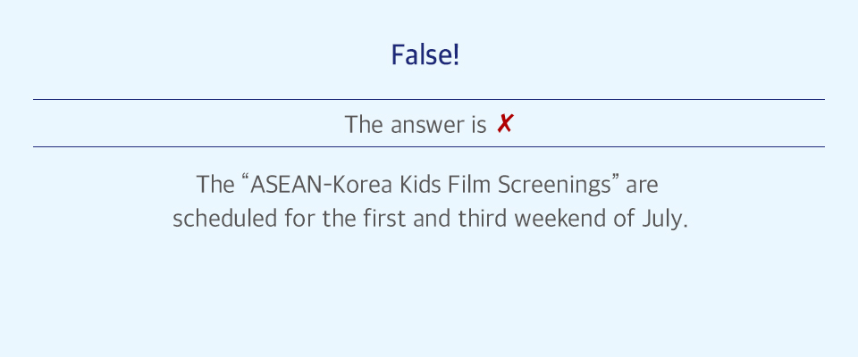Click the exclamation mark after "False"
The width and height of the screenshot is (858, 357).
coord(456,54)
